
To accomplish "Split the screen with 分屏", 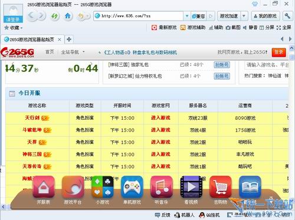I will 267,28.
